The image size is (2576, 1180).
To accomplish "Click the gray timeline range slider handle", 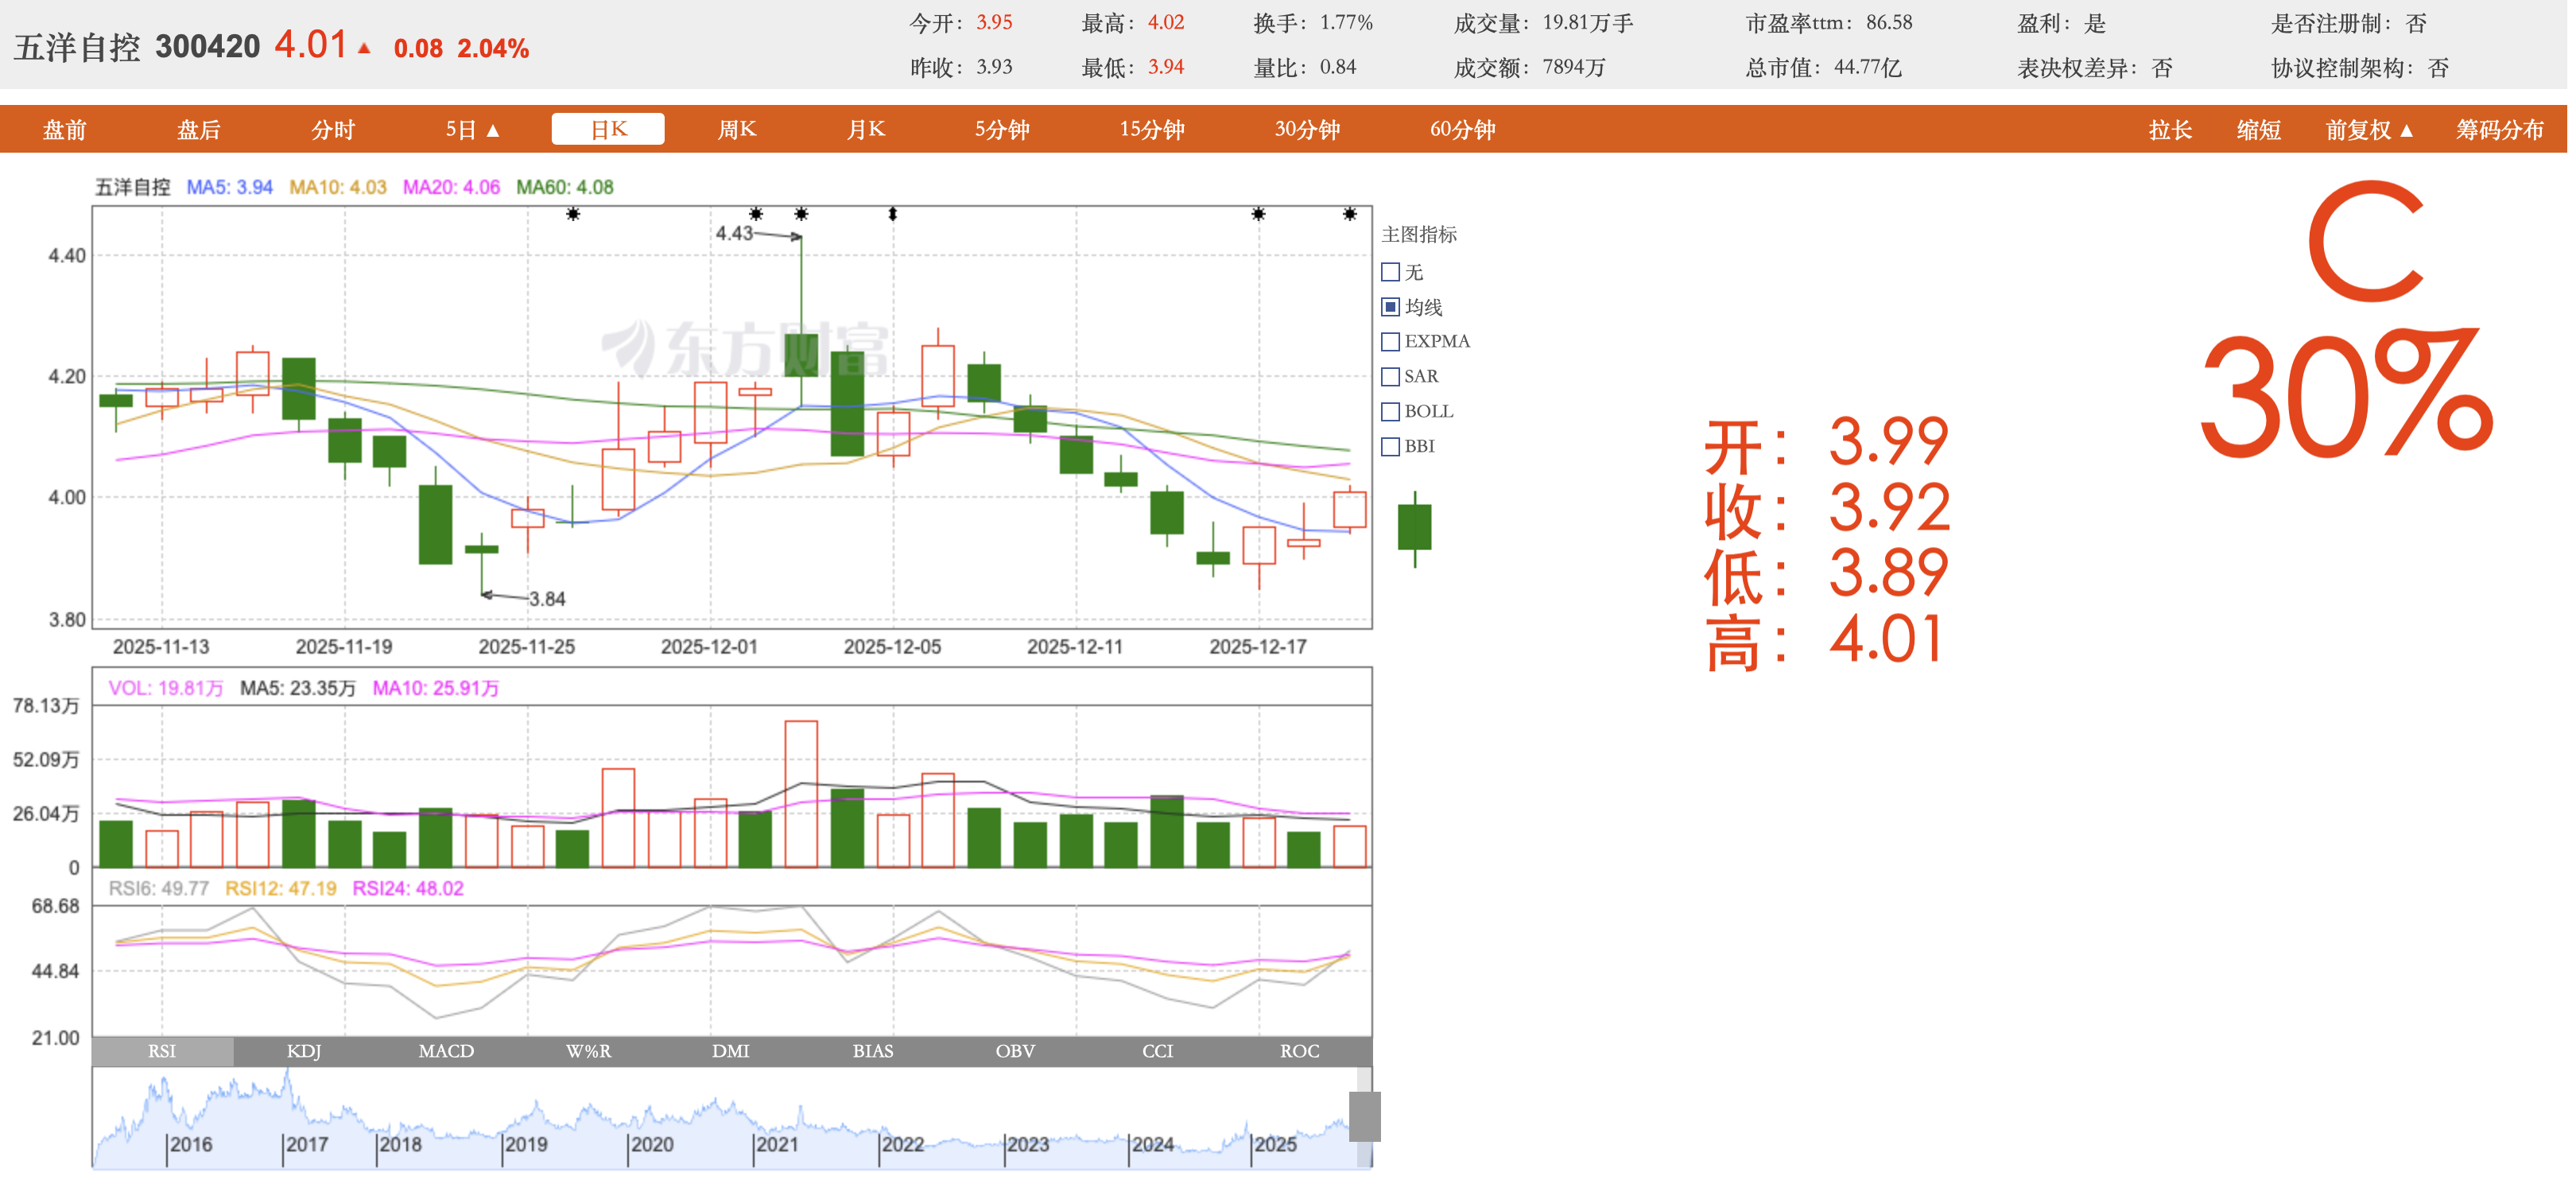I will 1365,1116.
